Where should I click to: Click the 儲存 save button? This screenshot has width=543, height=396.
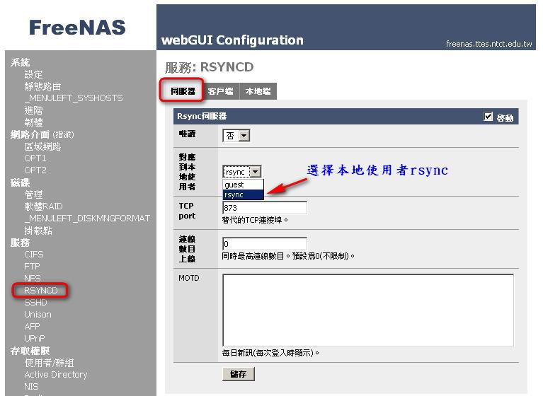click(x=238, y=374)
